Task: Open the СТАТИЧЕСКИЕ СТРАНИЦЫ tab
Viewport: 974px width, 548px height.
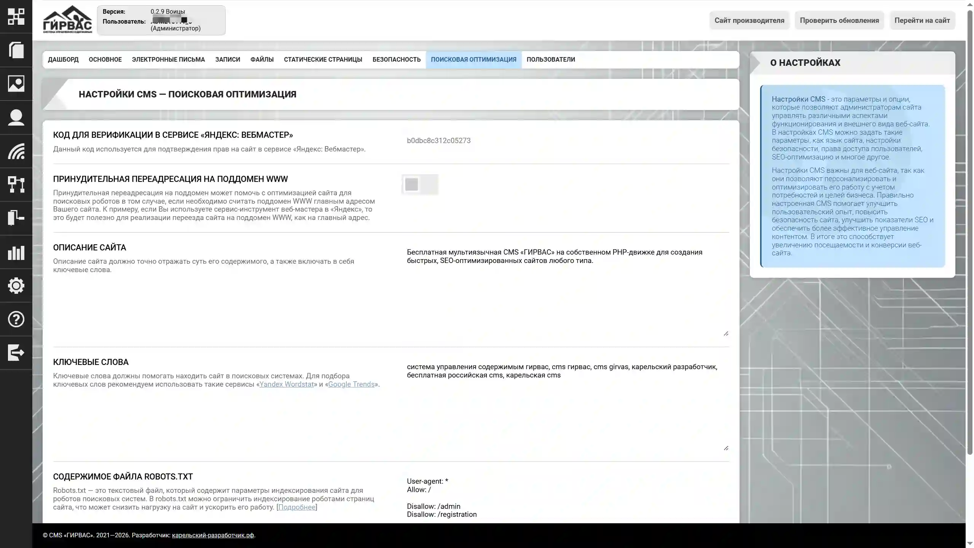Action: (323, 59)
